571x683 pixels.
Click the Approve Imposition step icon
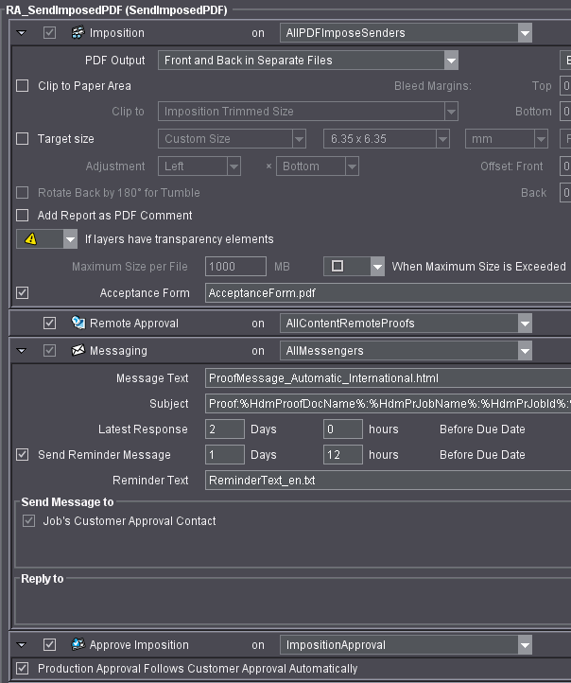point(78,645)
